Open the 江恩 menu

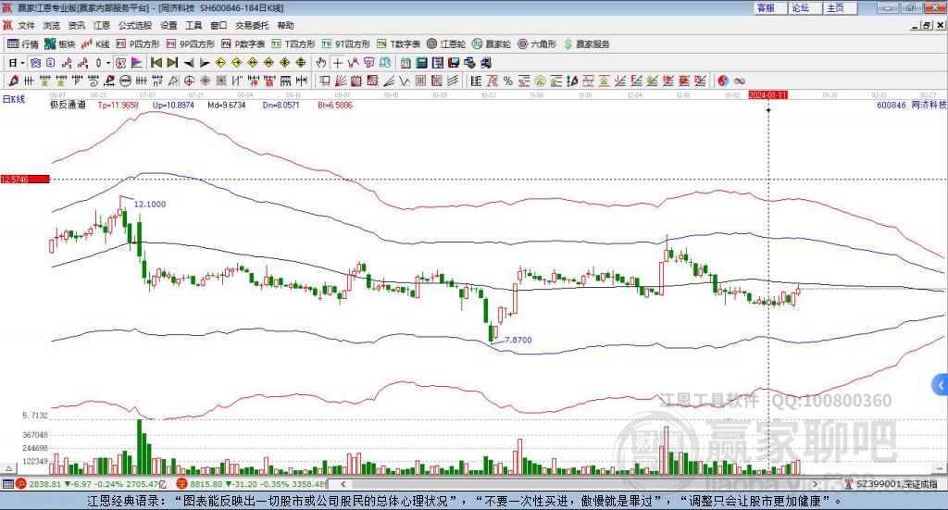click(102, 25)
